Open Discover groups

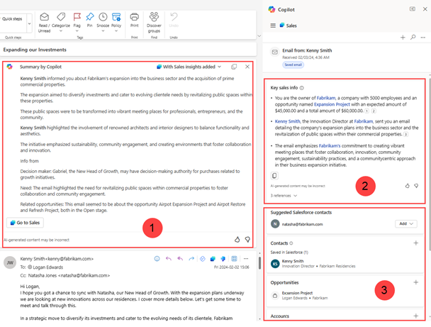coord(154,23)
